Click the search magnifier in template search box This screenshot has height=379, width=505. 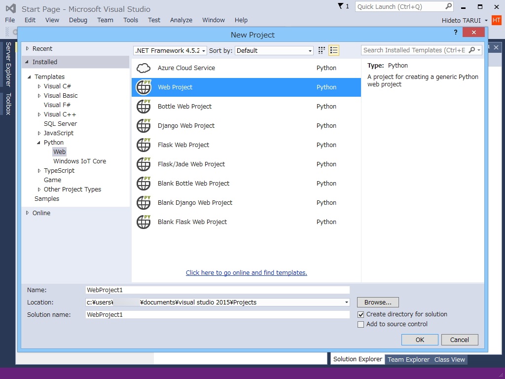pos(472,50)
